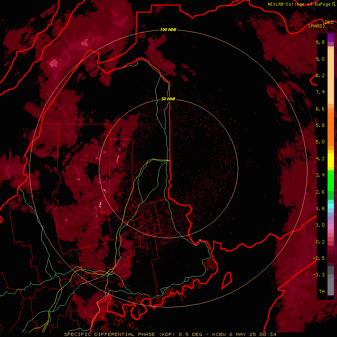Pick the cyan band of the color bar
This screenshot has width=337, height=337.
click(x=331, y=206)
